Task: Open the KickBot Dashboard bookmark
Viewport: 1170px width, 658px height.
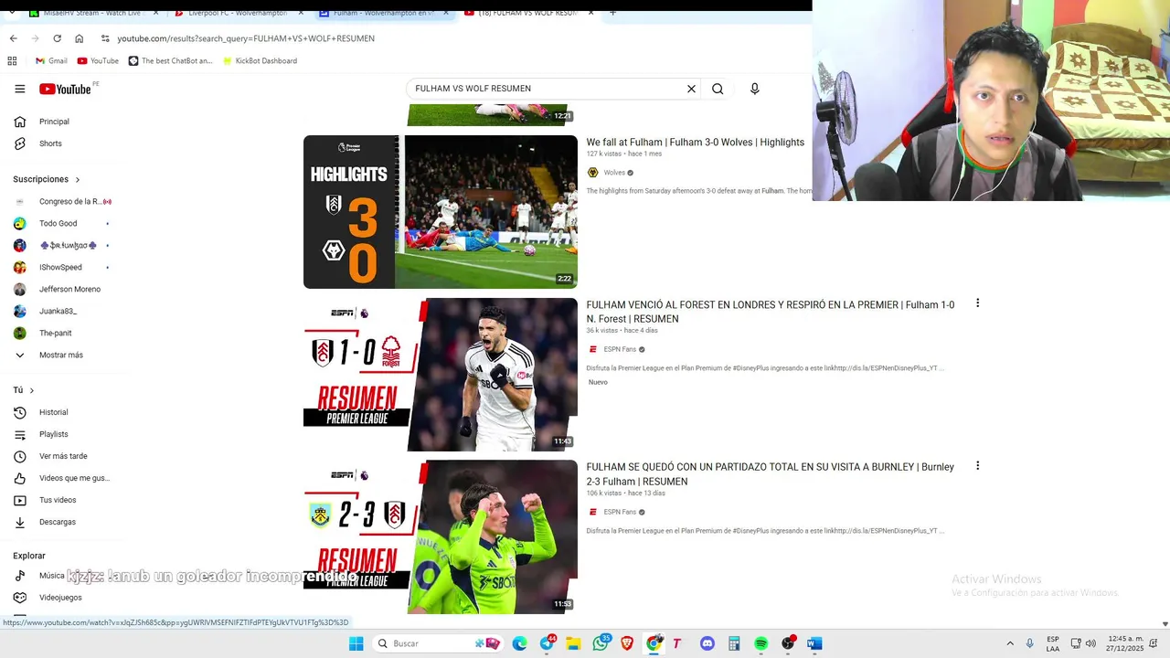Action: tap(260, 61)
